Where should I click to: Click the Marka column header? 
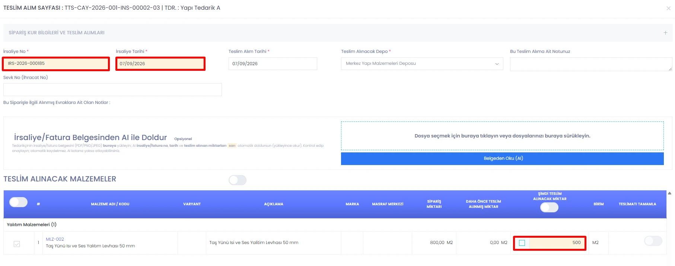coord(352,204)
